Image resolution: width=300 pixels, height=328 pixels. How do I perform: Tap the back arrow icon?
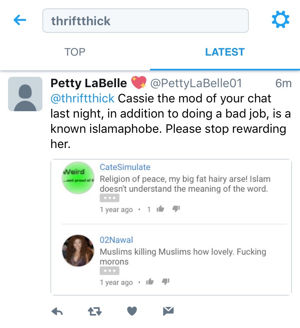click(x=20, y=20)
